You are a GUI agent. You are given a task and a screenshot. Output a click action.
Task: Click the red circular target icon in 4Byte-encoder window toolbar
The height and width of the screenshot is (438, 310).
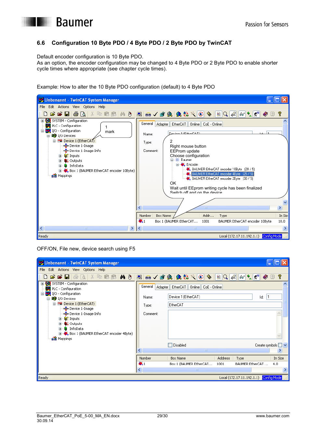(201, 277)
